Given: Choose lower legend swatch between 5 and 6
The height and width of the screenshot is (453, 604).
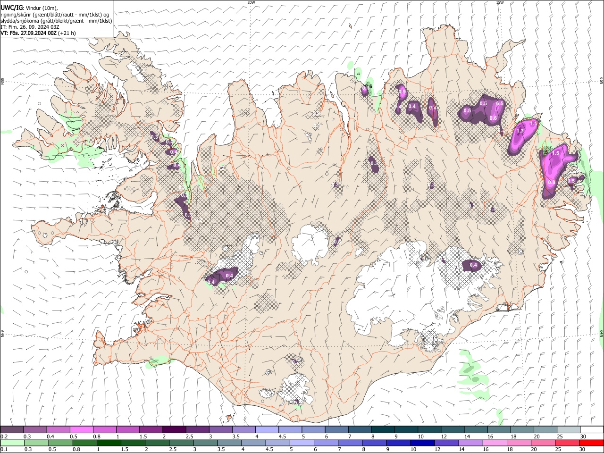Looking at the screenshot, I should coord(302,443).
